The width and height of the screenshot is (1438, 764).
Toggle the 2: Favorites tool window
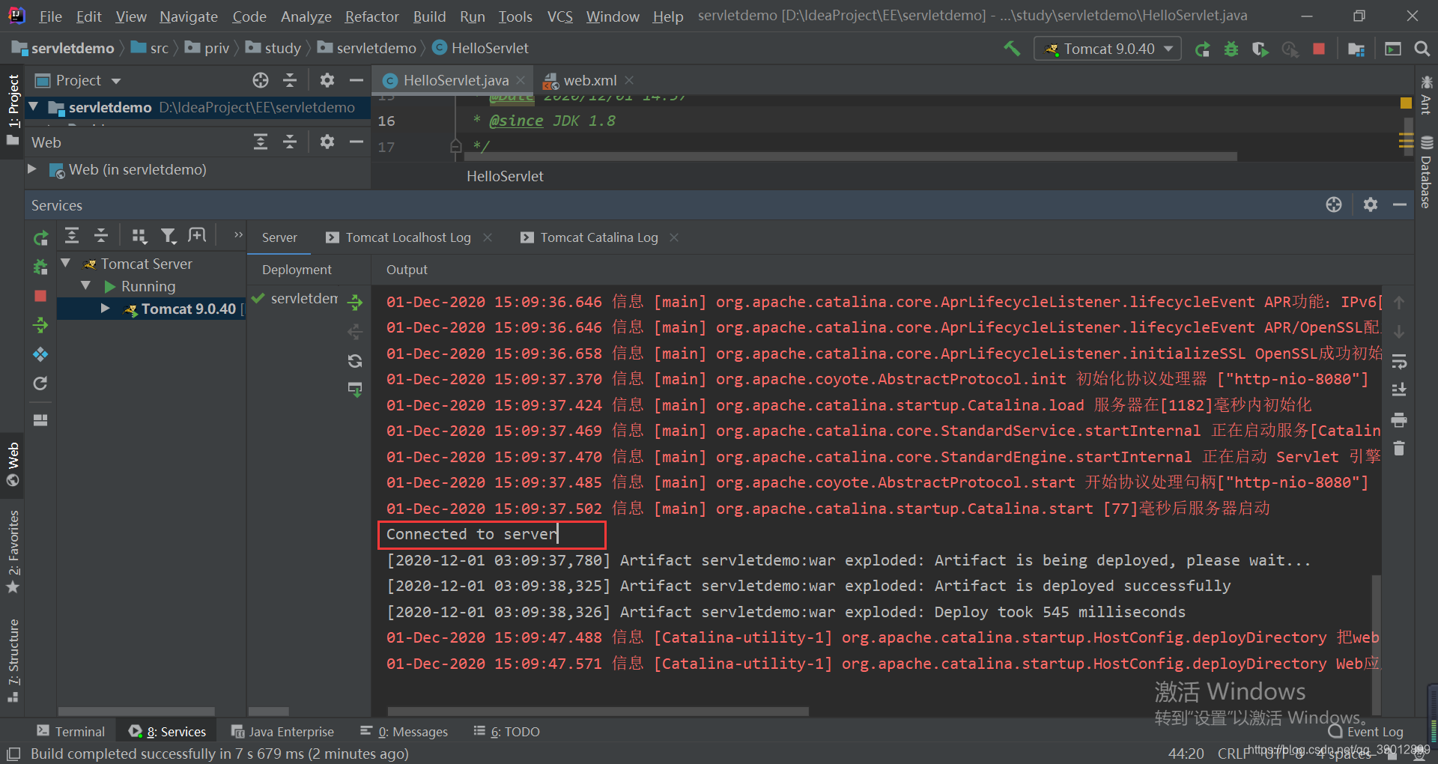coord(13,551)
